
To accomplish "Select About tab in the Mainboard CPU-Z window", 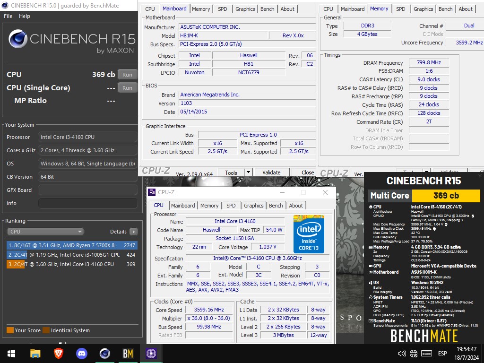I will coord(287,9).
